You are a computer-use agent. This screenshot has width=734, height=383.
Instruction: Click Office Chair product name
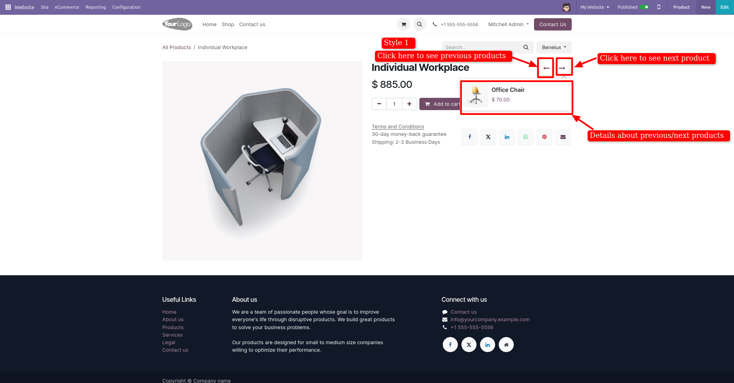(x=508, y=90)
